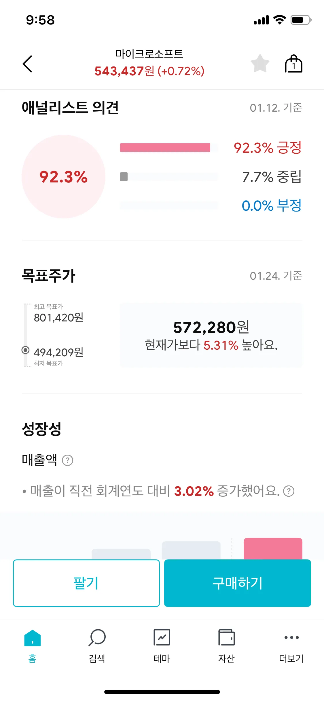Tap the 매출액 help question icon
The image size is (324, 701).
click(68, 460)
